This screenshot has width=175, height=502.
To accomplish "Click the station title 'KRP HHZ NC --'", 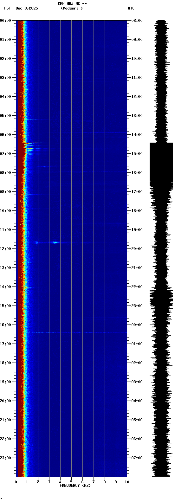I will (72, 3).
